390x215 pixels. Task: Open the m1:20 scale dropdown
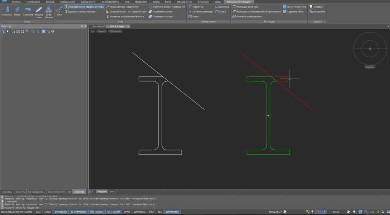[x=336, y=212]
